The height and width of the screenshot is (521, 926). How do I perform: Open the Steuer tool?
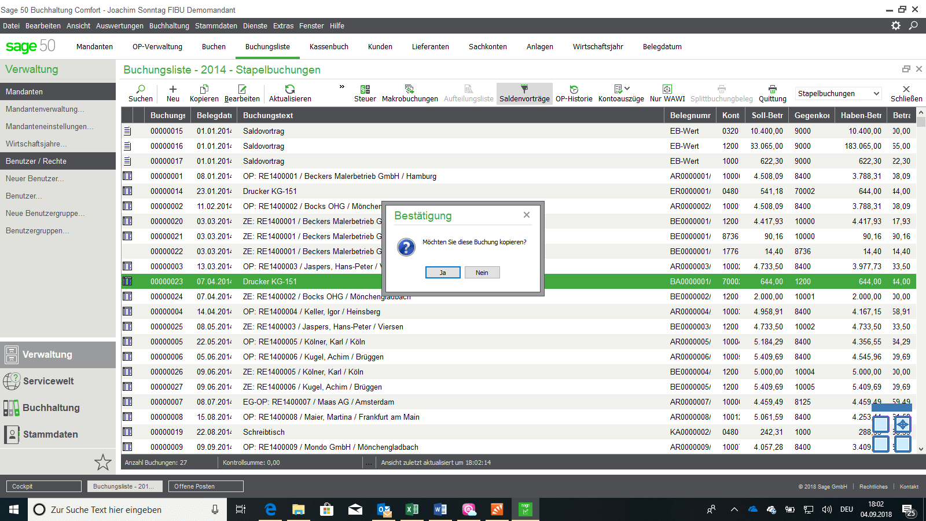(365, 89)
